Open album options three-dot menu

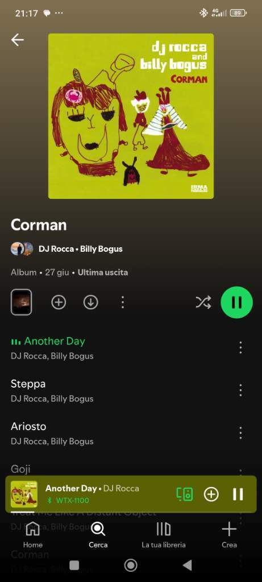(123, 302)
